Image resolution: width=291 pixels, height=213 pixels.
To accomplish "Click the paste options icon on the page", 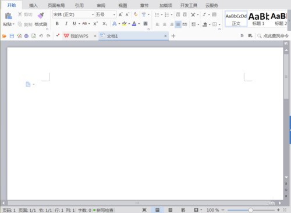I will [x=29, y=84].
